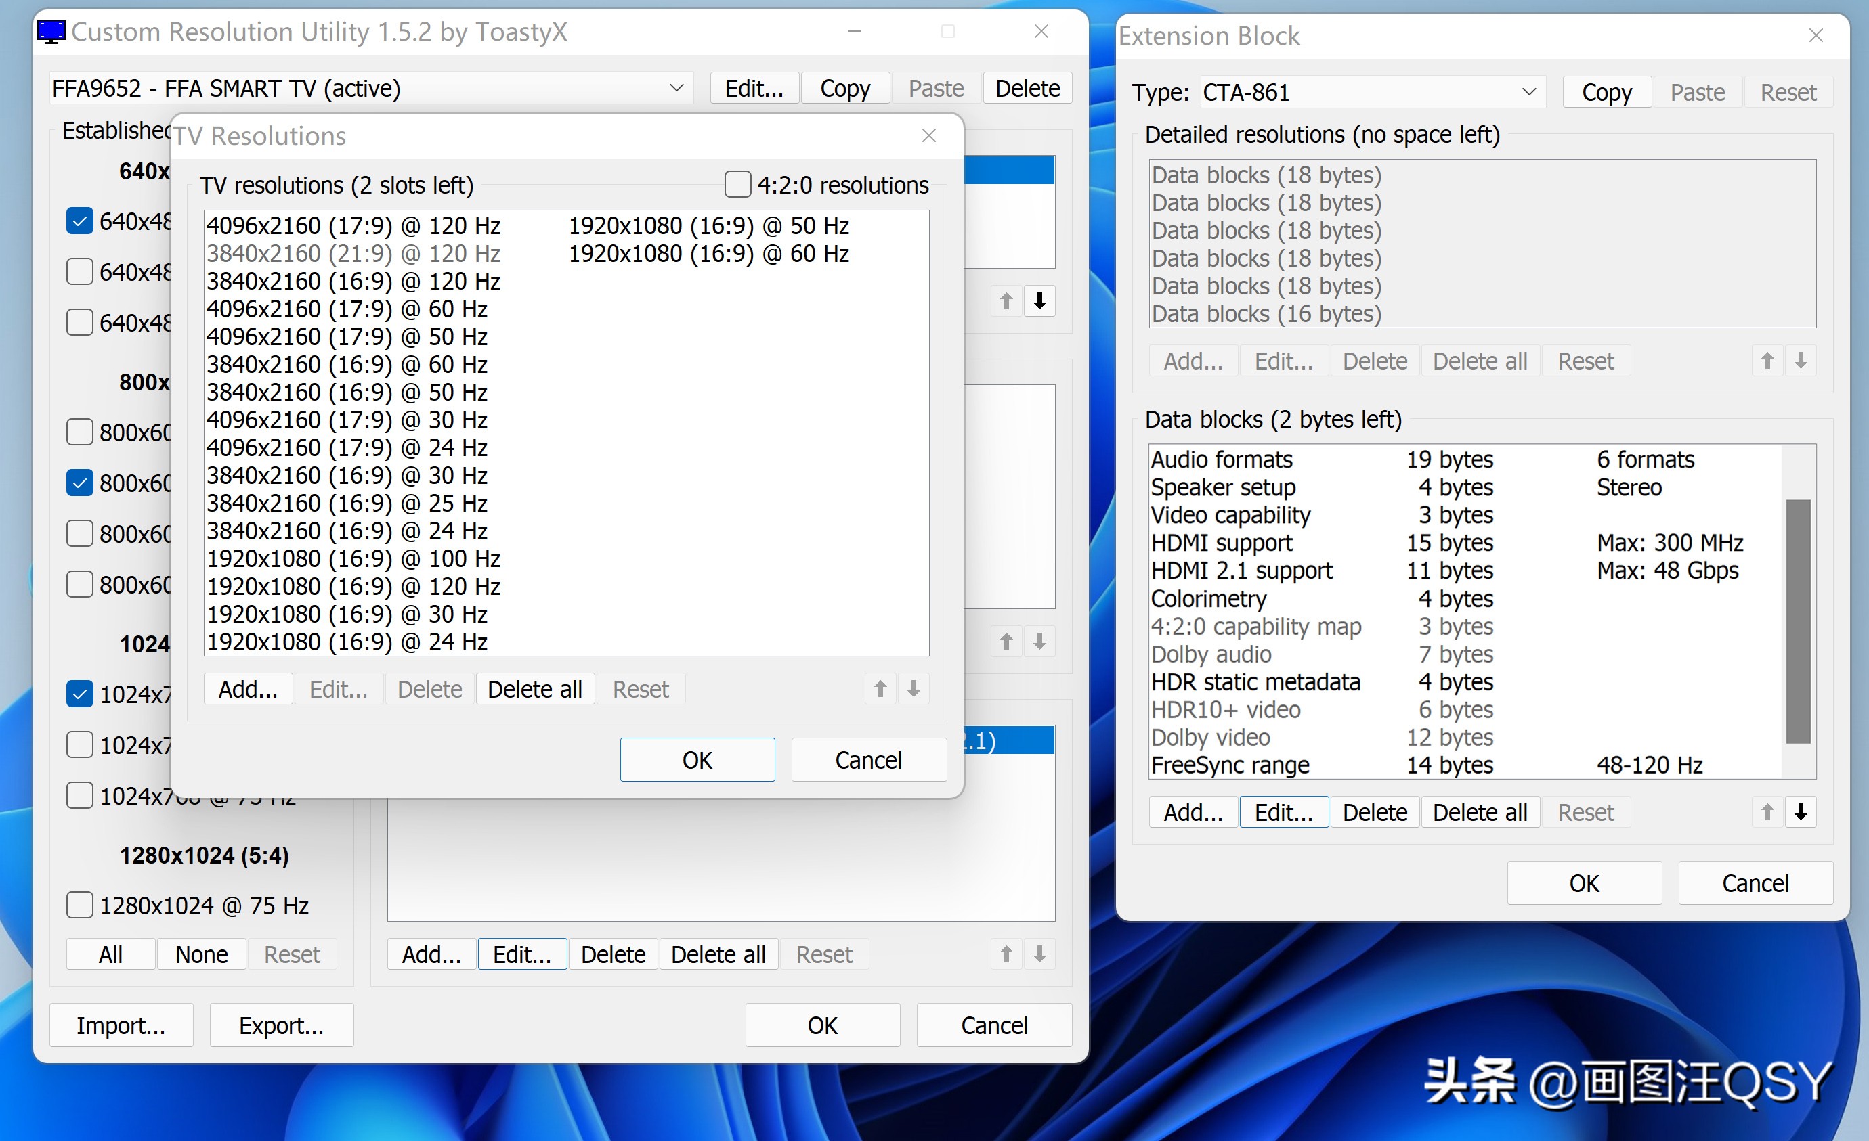Viewport: 1869px width, 1141px height.
Task: Uncheck the 1024x768 established resolution
Action: (80, 694)
